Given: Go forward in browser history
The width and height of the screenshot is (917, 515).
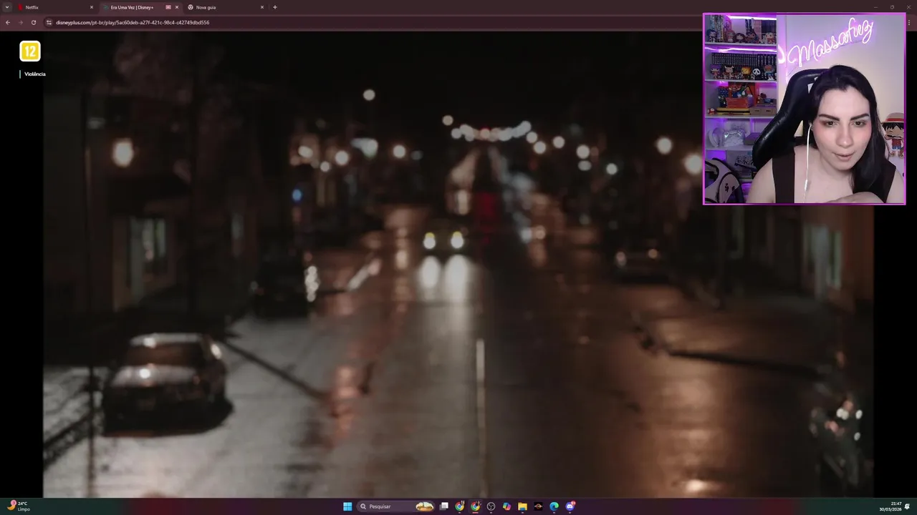Looking at the screenshot, I should coord(20,22).
